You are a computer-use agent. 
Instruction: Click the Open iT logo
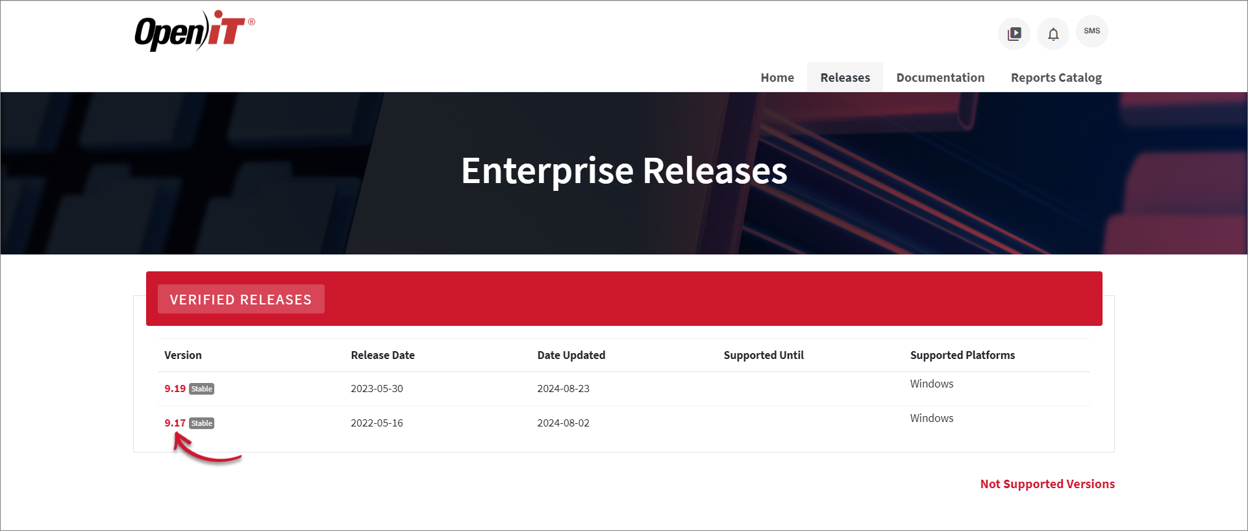[x=193, y=31]
